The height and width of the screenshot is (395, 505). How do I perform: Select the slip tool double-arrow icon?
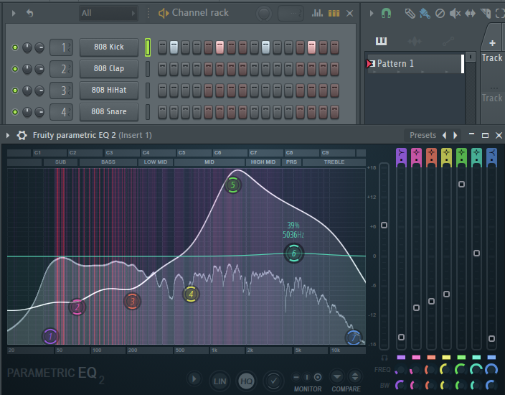pos(471,13)
